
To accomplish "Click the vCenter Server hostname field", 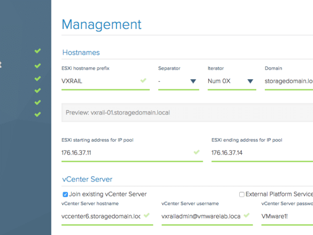I will point(107,216).
